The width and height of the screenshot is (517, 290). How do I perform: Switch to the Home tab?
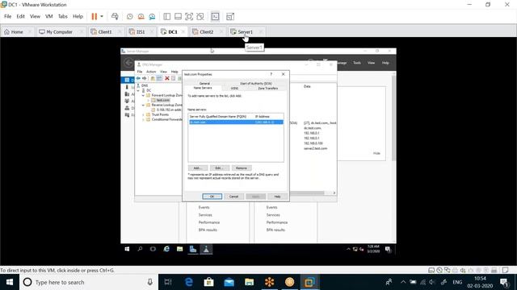coord(17,32)
